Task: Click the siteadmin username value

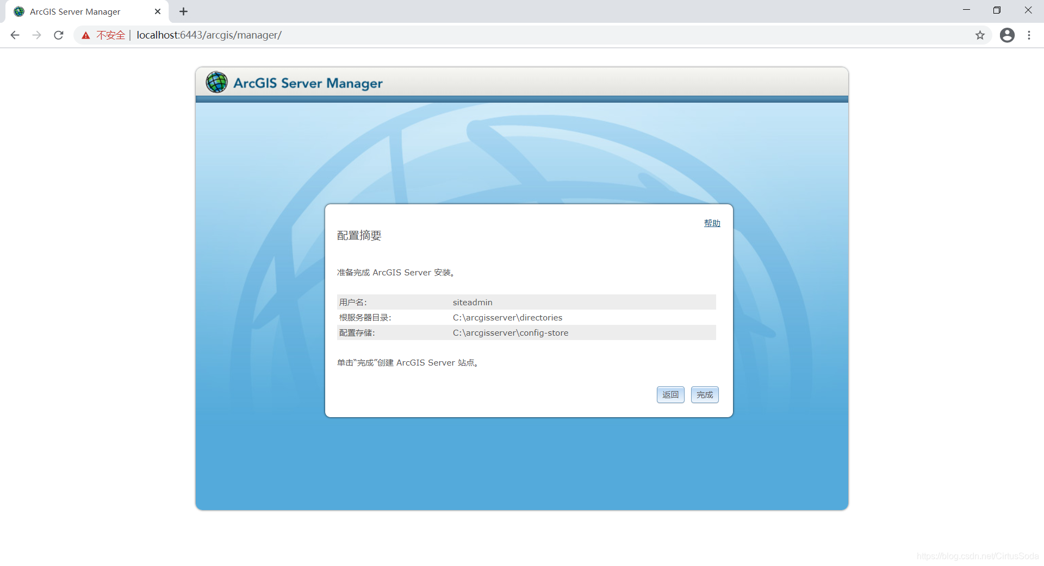Action: point(473,303)
